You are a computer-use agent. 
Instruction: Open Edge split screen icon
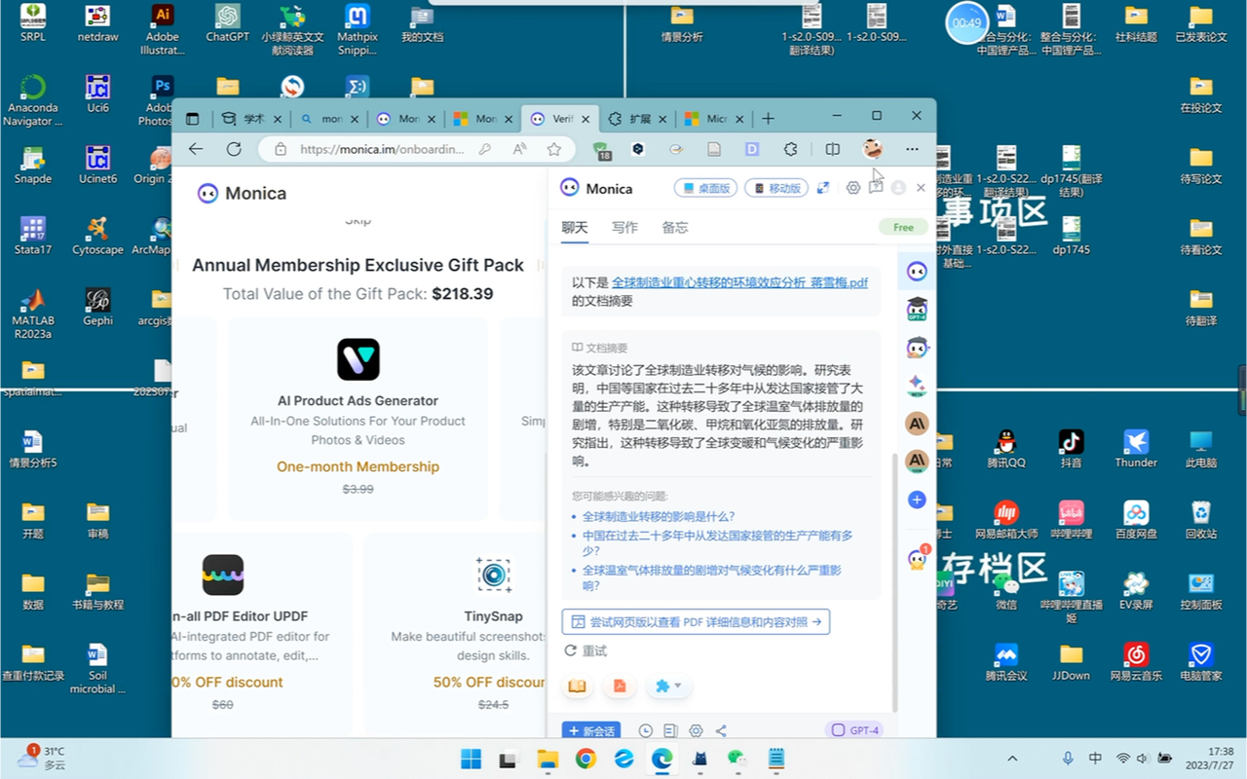(833, 149)
